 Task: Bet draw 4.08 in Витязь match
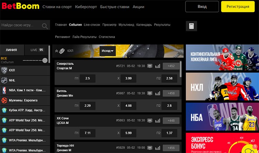point(128,106)
